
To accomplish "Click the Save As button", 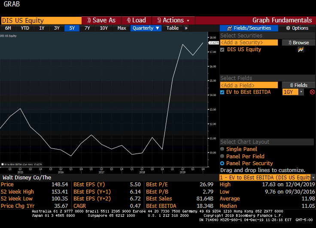I will [x=101, y=20].
